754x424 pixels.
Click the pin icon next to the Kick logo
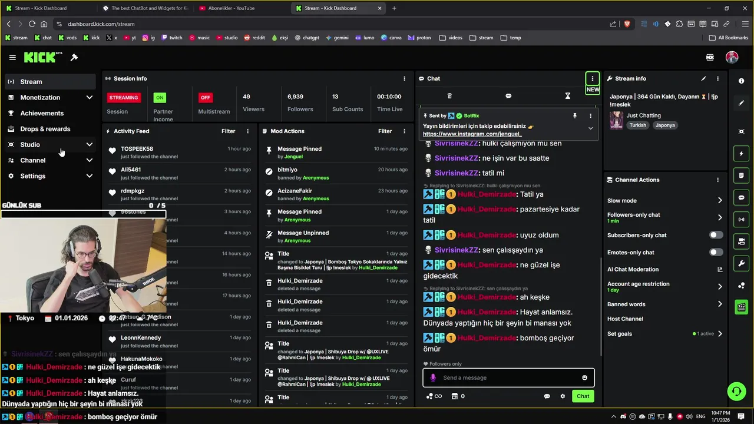[74, 57]
